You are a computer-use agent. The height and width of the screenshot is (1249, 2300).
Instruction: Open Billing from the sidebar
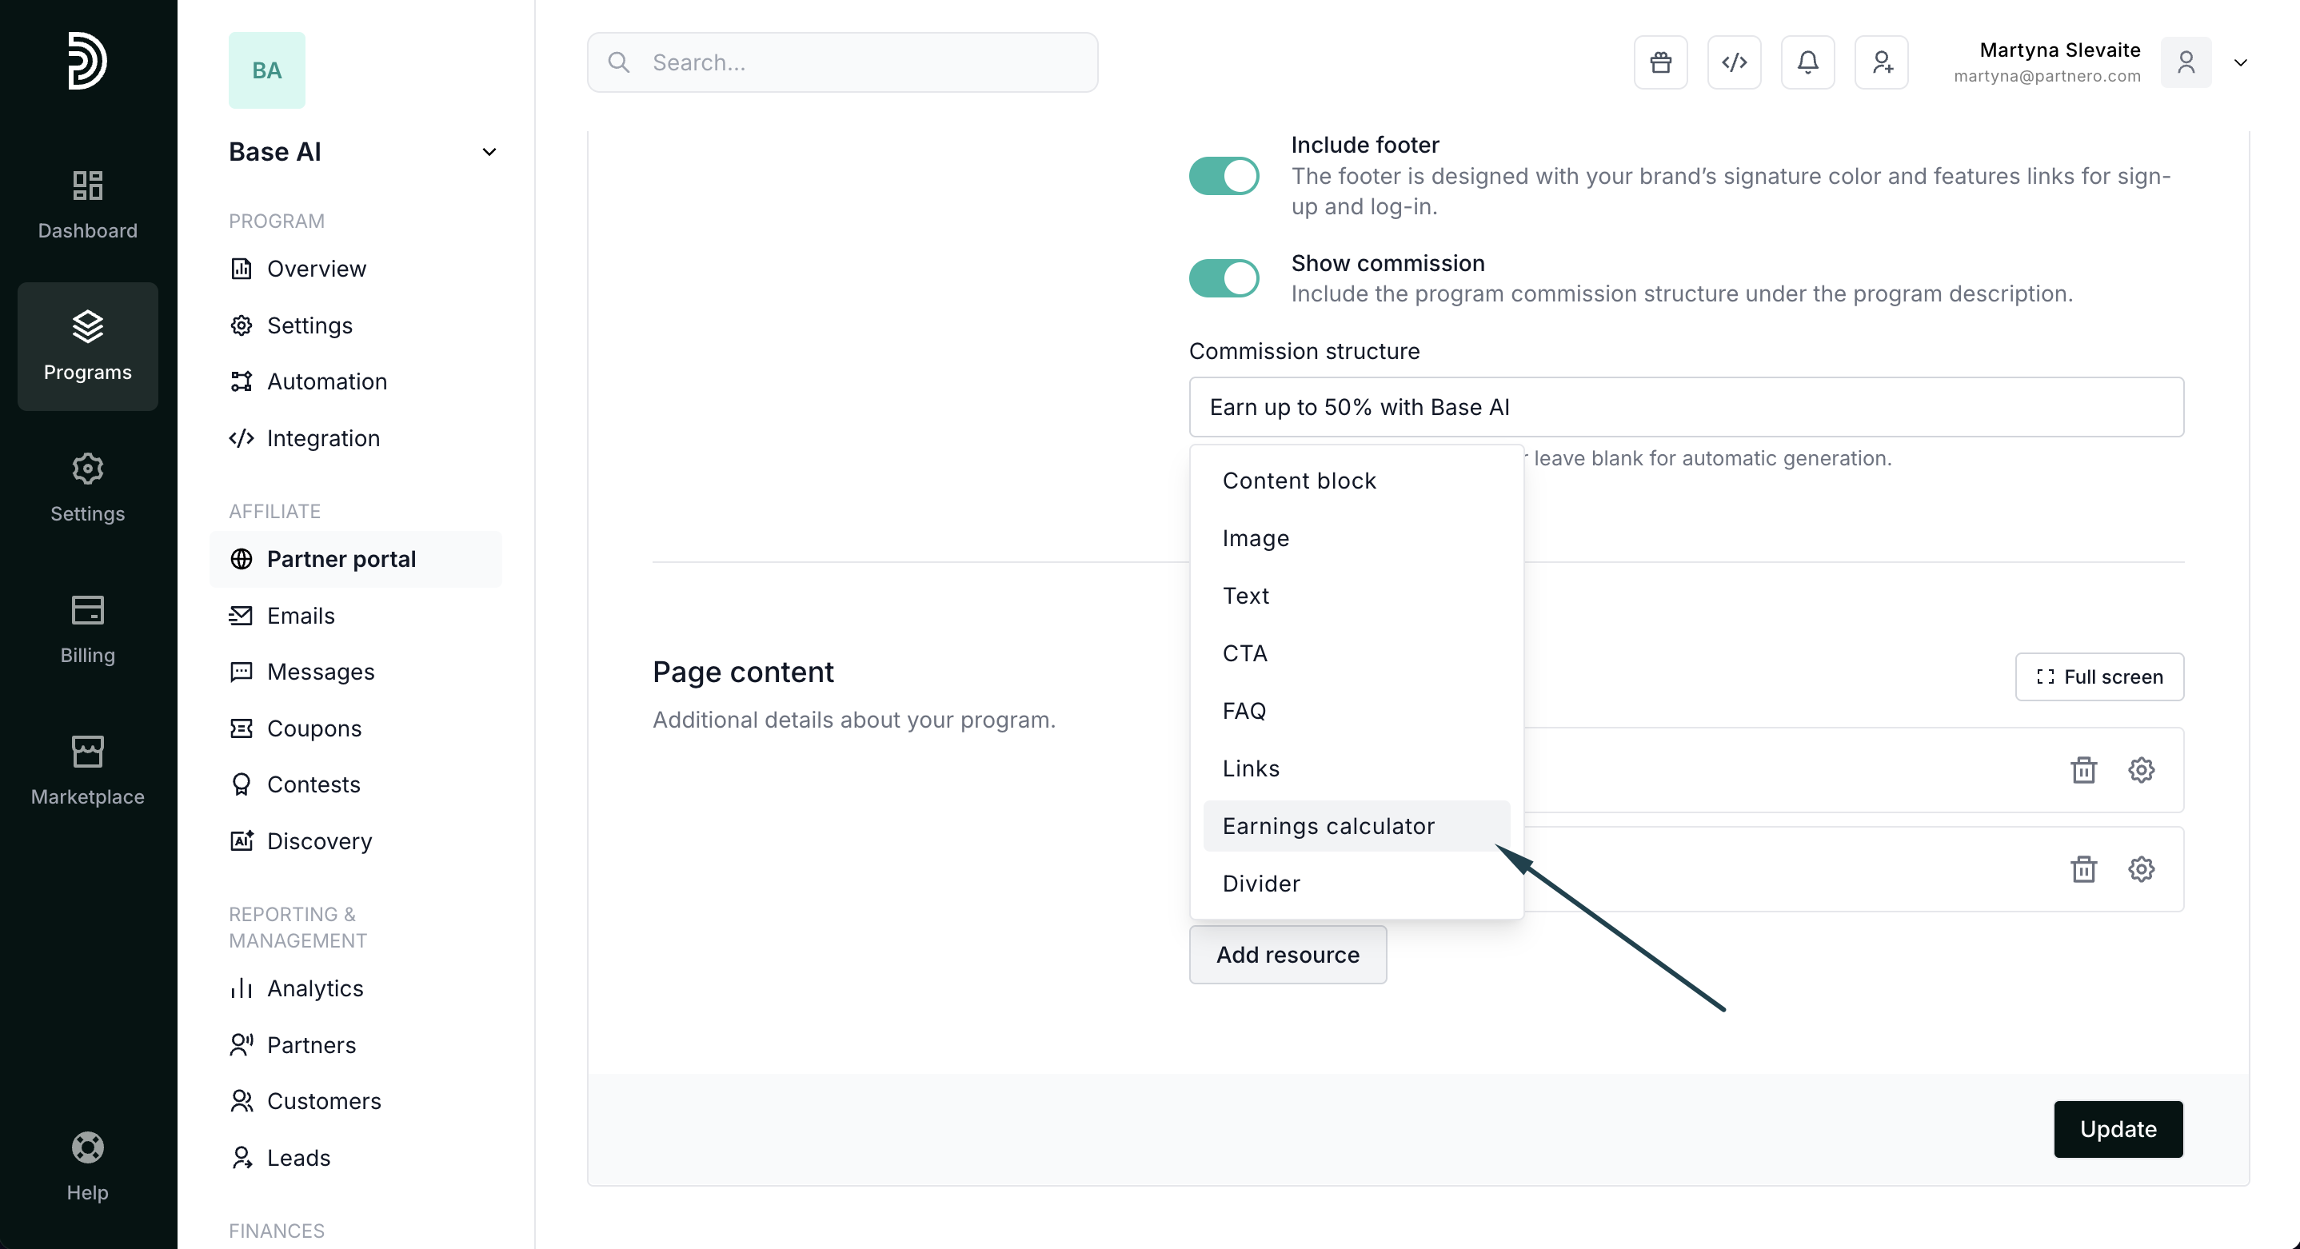(87, 629)
